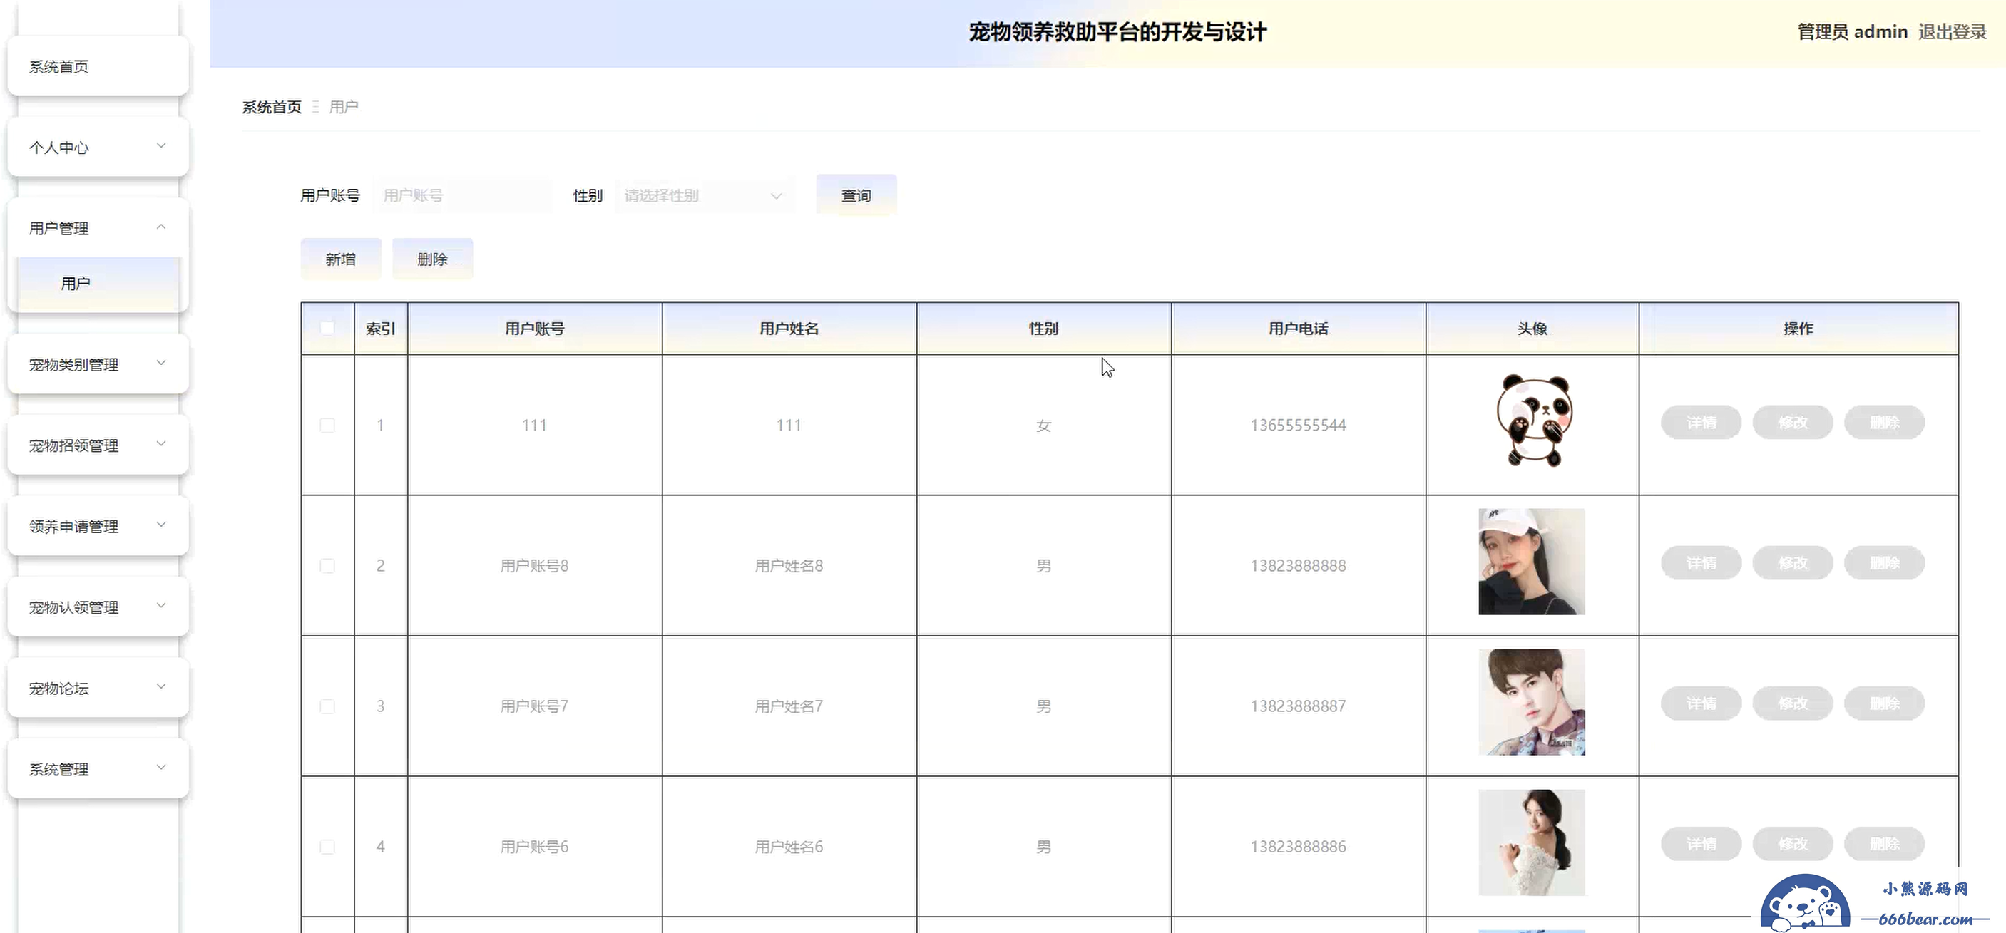Open 详情 for 用户账号7
This screenshot has width=2006, height=933.
pos(1701,703)
